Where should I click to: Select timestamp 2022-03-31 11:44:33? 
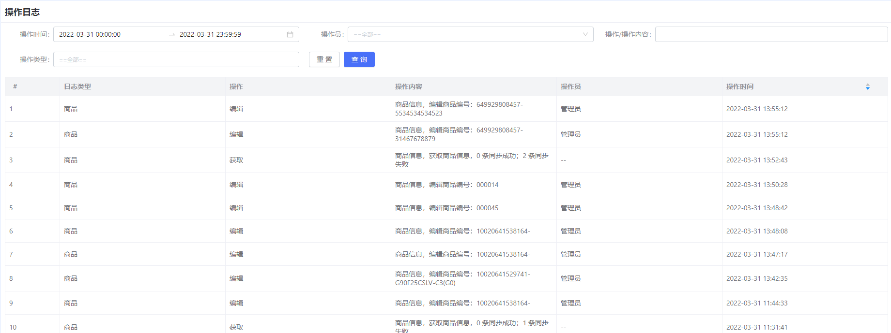757,303
